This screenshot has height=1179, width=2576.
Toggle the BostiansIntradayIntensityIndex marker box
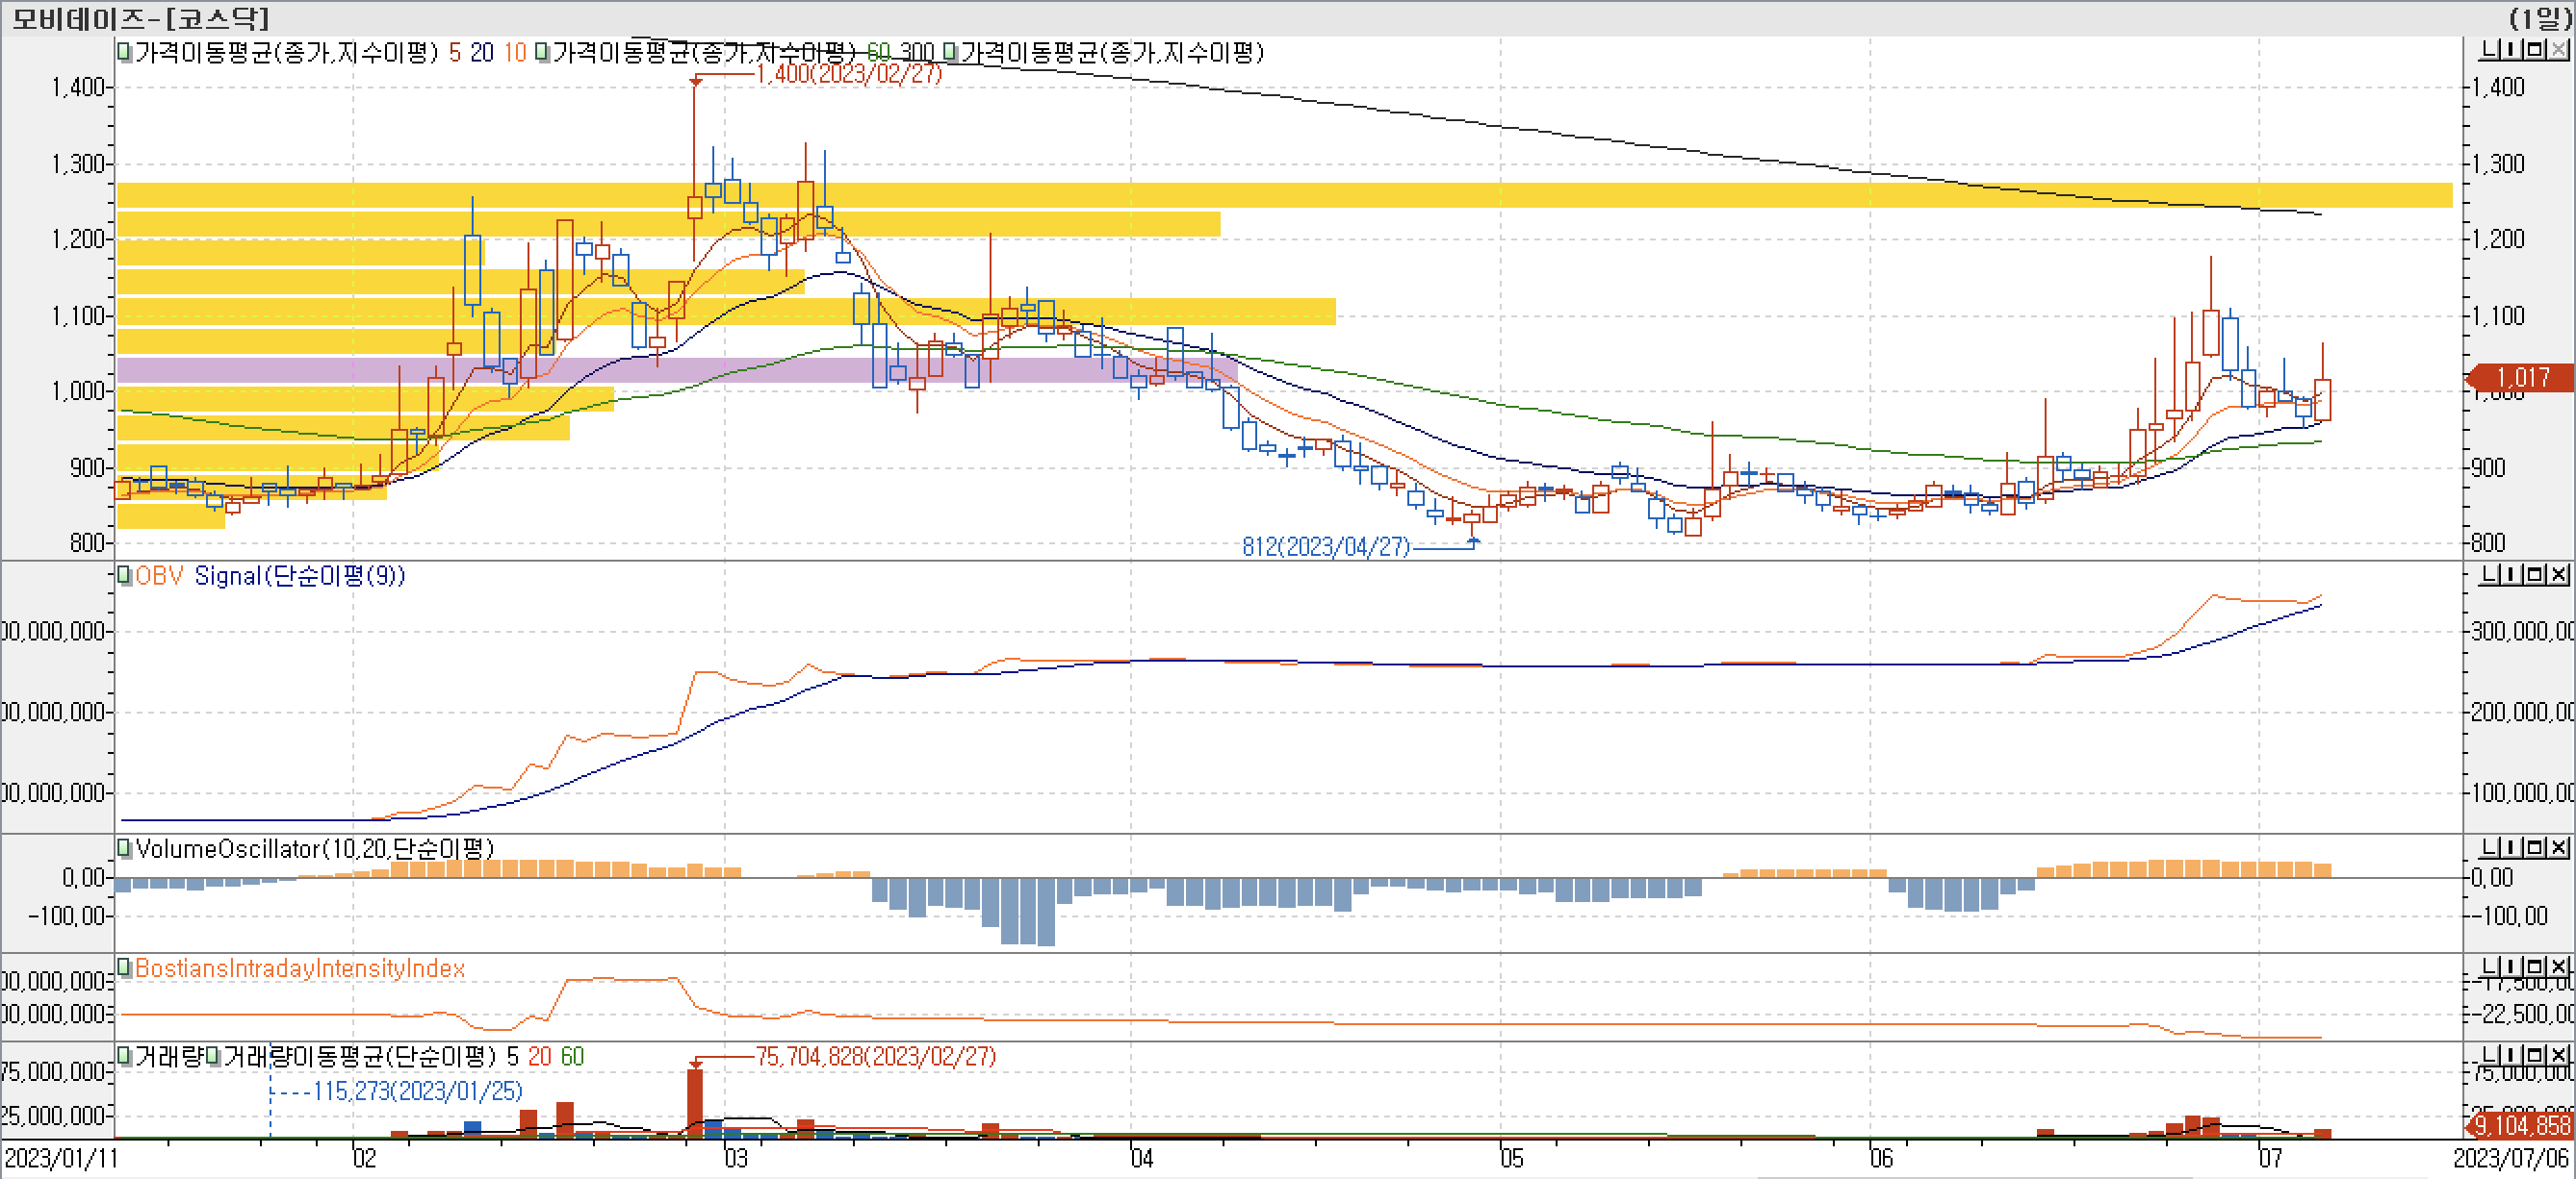125,967
